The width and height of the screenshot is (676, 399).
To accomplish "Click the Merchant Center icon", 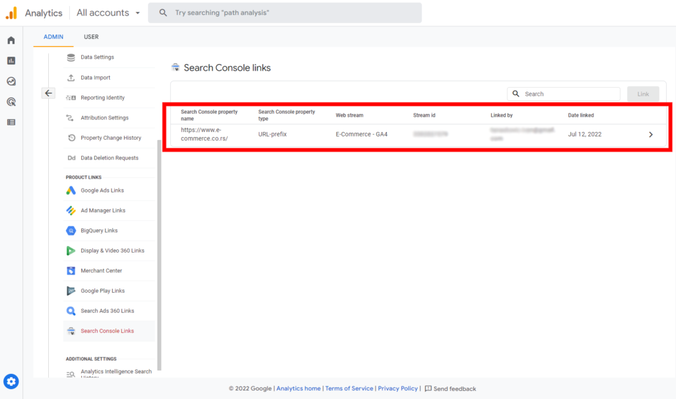I will [x=71, y=270].
